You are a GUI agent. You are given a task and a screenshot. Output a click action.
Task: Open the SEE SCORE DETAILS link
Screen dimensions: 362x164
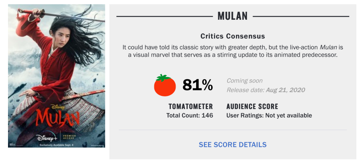[x=233, y=145]
